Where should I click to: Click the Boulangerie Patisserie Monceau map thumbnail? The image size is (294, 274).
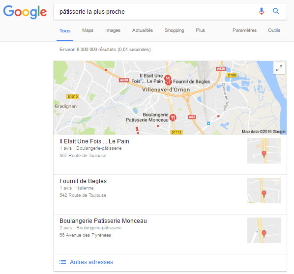coord(264,230)
